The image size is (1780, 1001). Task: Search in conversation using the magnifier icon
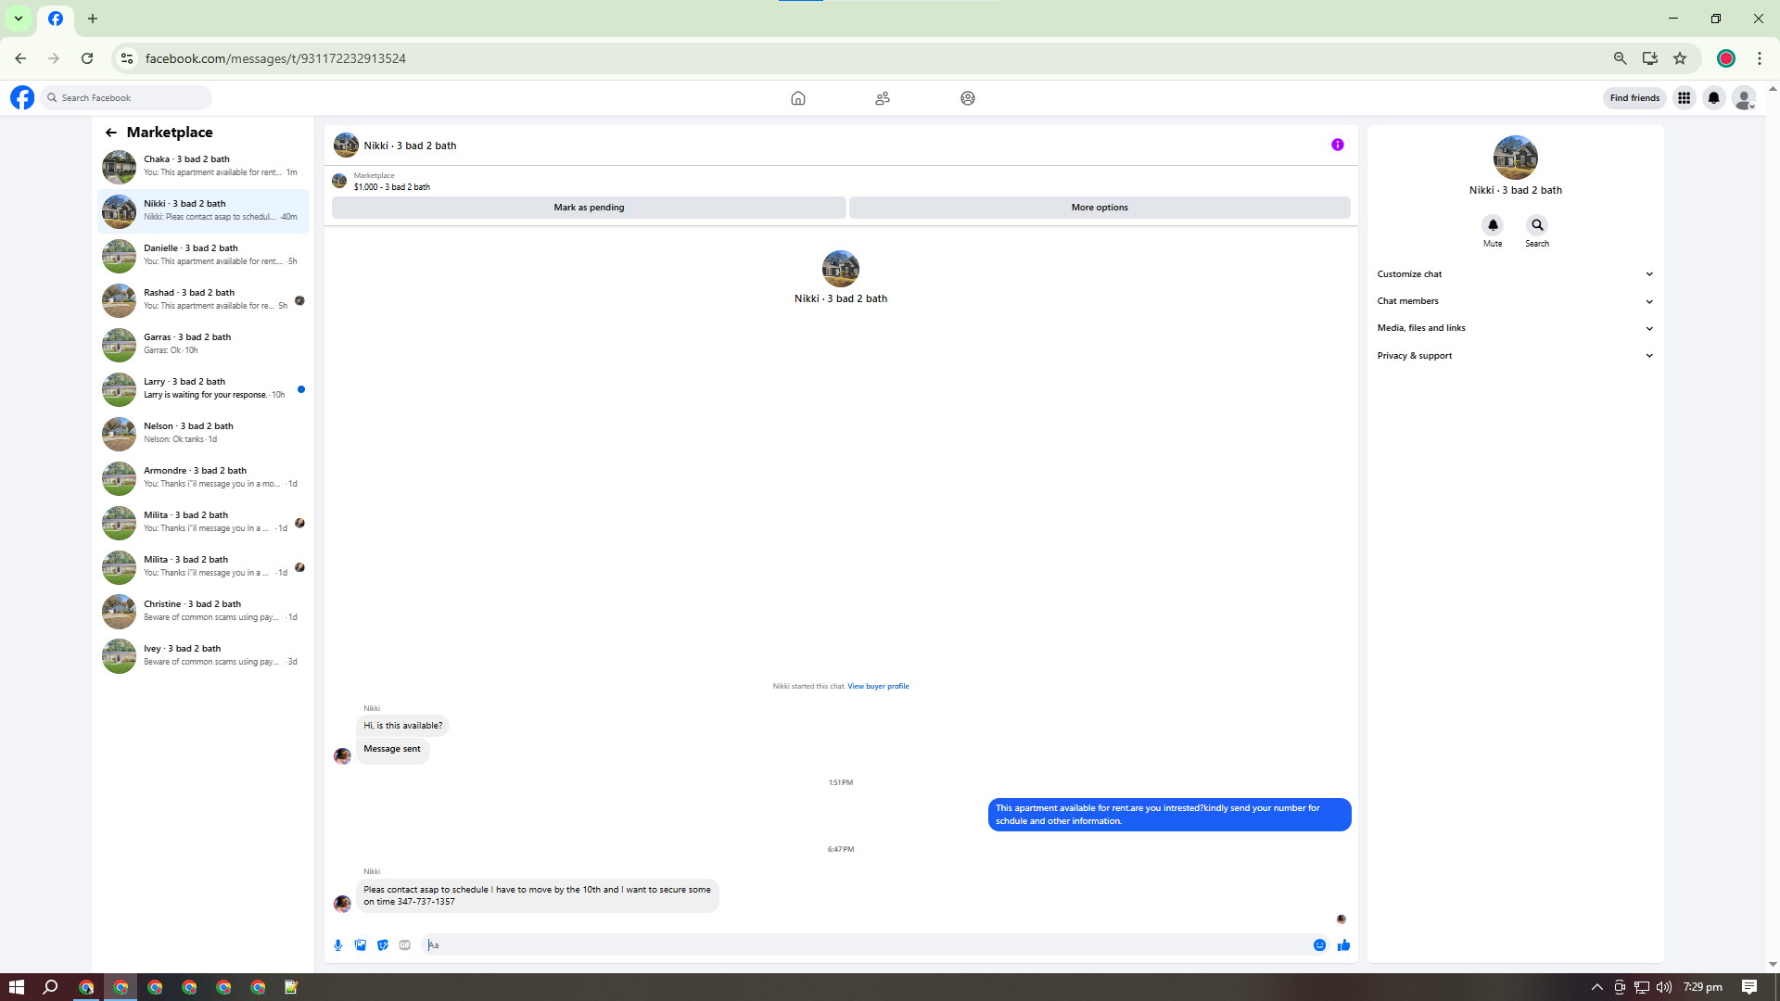click(1537, 225)
